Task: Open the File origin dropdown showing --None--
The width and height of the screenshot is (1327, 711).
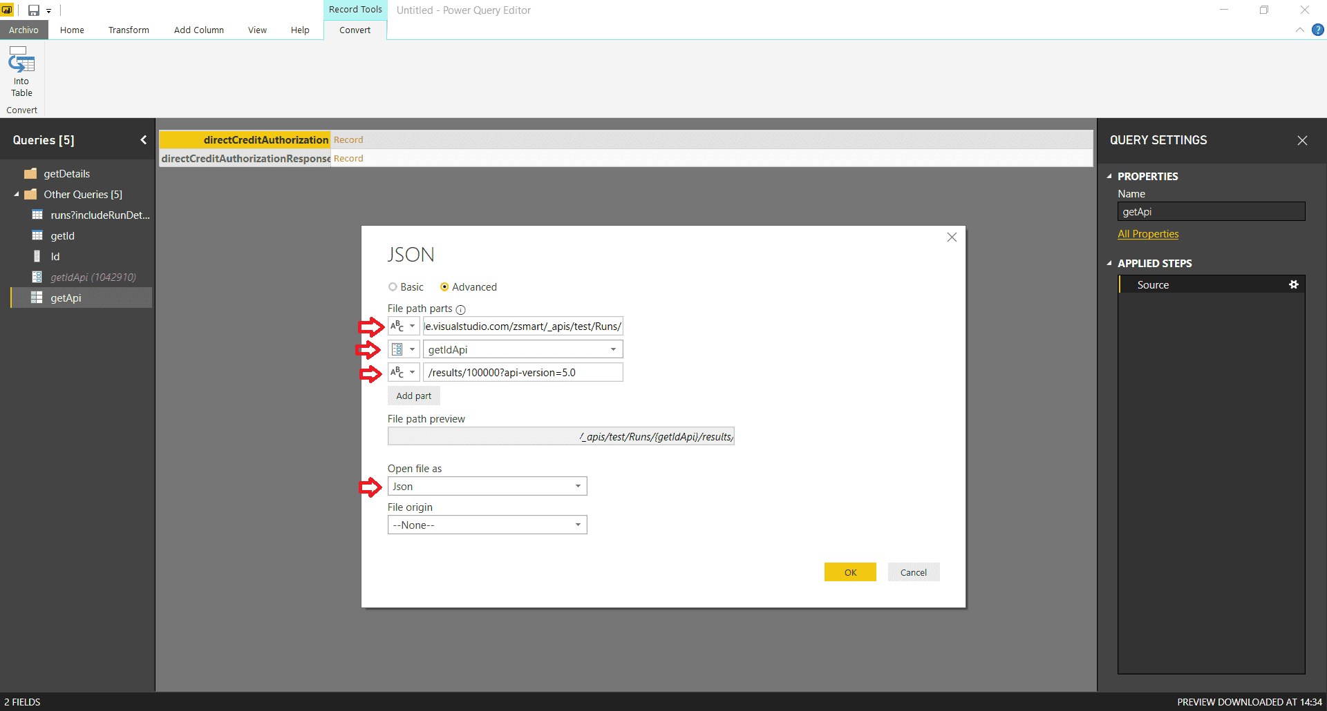Action: (x=578, y=525)
